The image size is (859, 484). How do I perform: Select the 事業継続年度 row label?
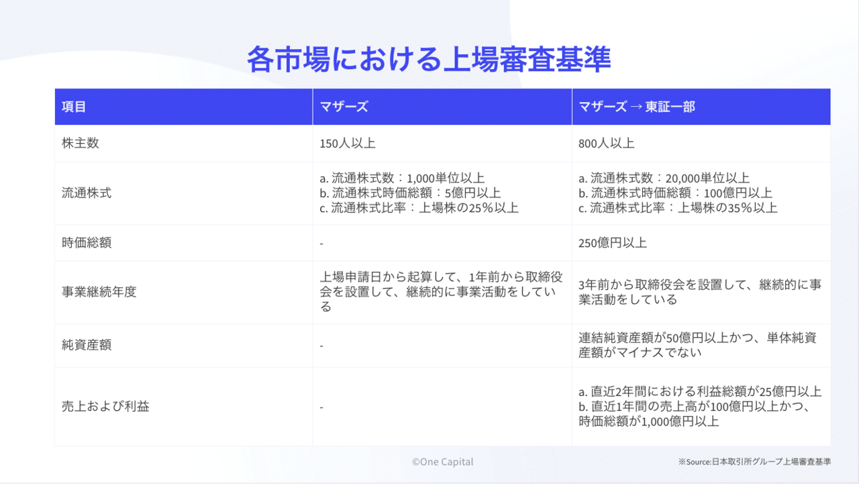99,293
